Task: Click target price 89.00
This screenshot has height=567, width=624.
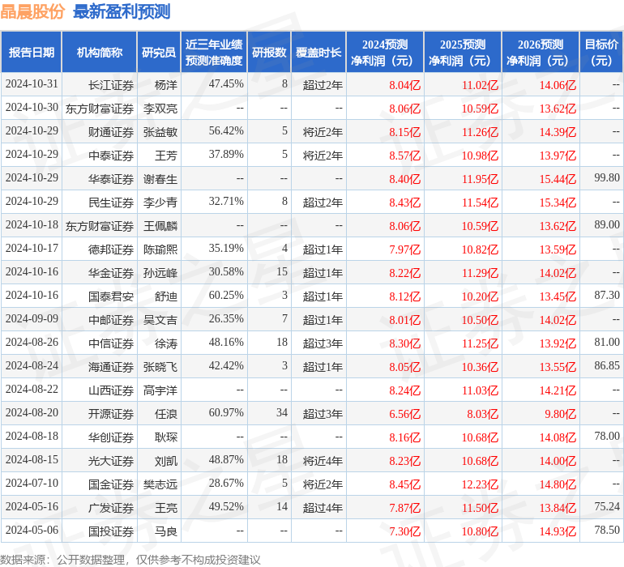Action: [x=607, y=225]
